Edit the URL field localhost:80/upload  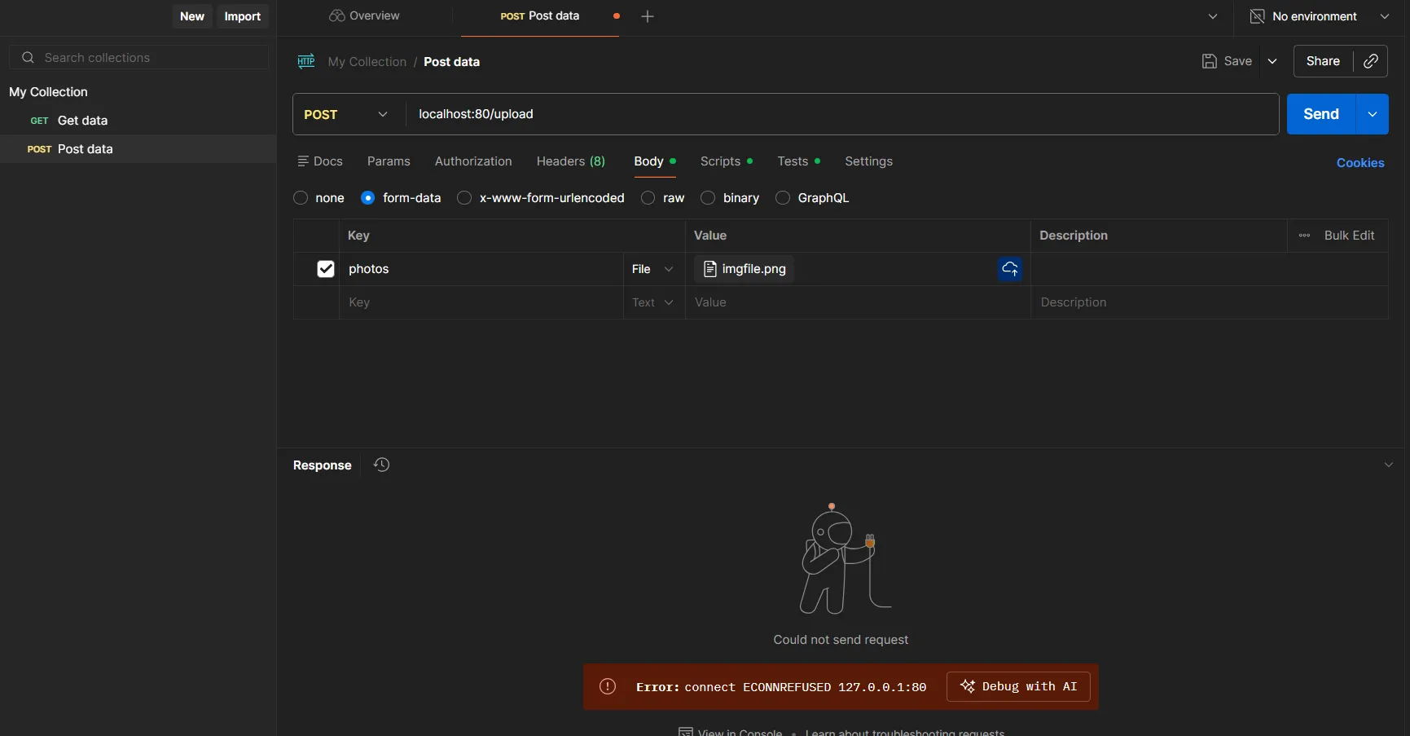842,114
